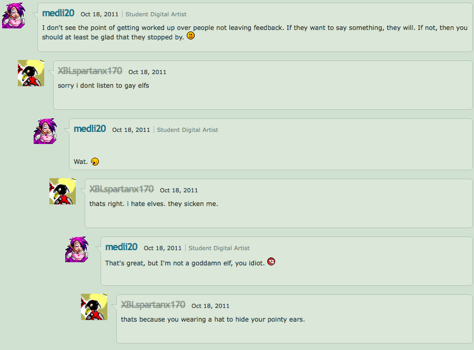
Task: Click XBLspartanx170's avatar beside 'pointy ears' comment
Action: [94, 307]
